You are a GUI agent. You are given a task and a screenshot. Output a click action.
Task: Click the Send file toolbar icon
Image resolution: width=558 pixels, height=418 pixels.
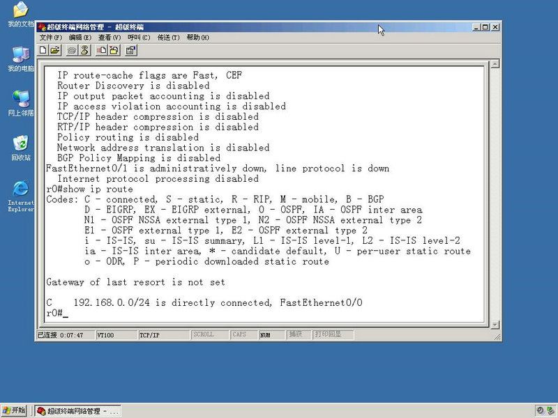101,50
